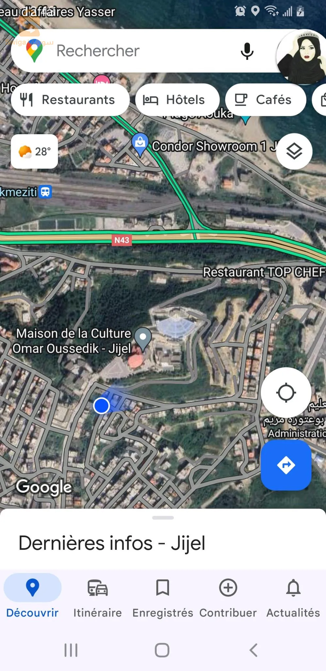Tap the blue directions button
Screen dimensions: 326x671
coord(286,465)
